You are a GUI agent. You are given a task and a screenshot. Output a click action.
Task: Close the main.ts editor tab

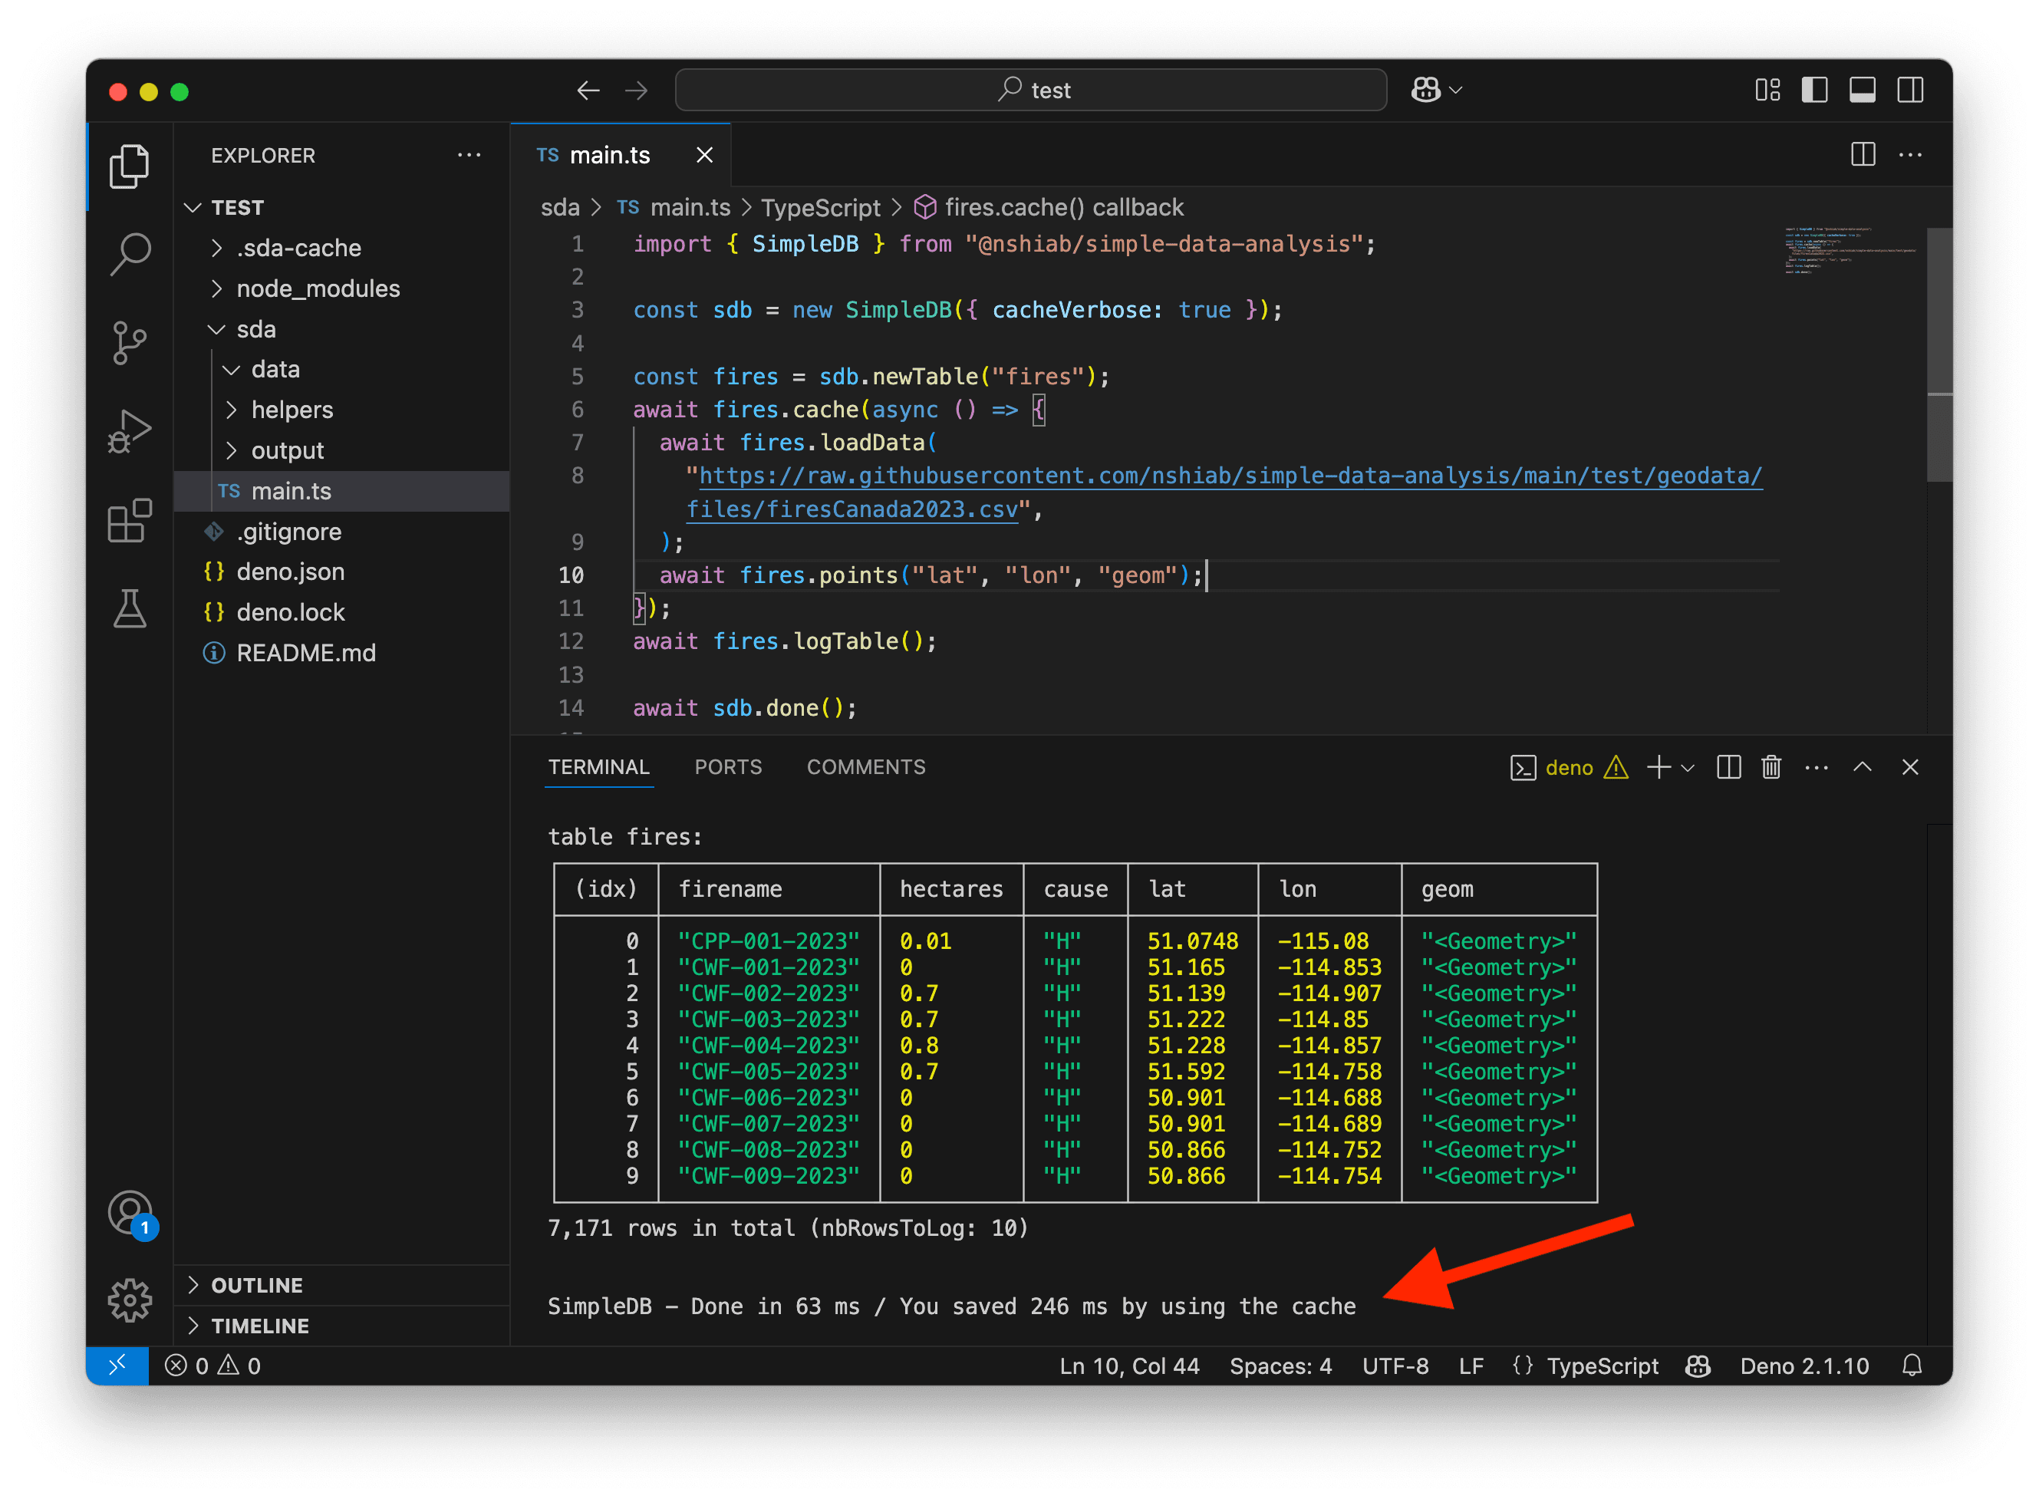[x=704, y=155]
